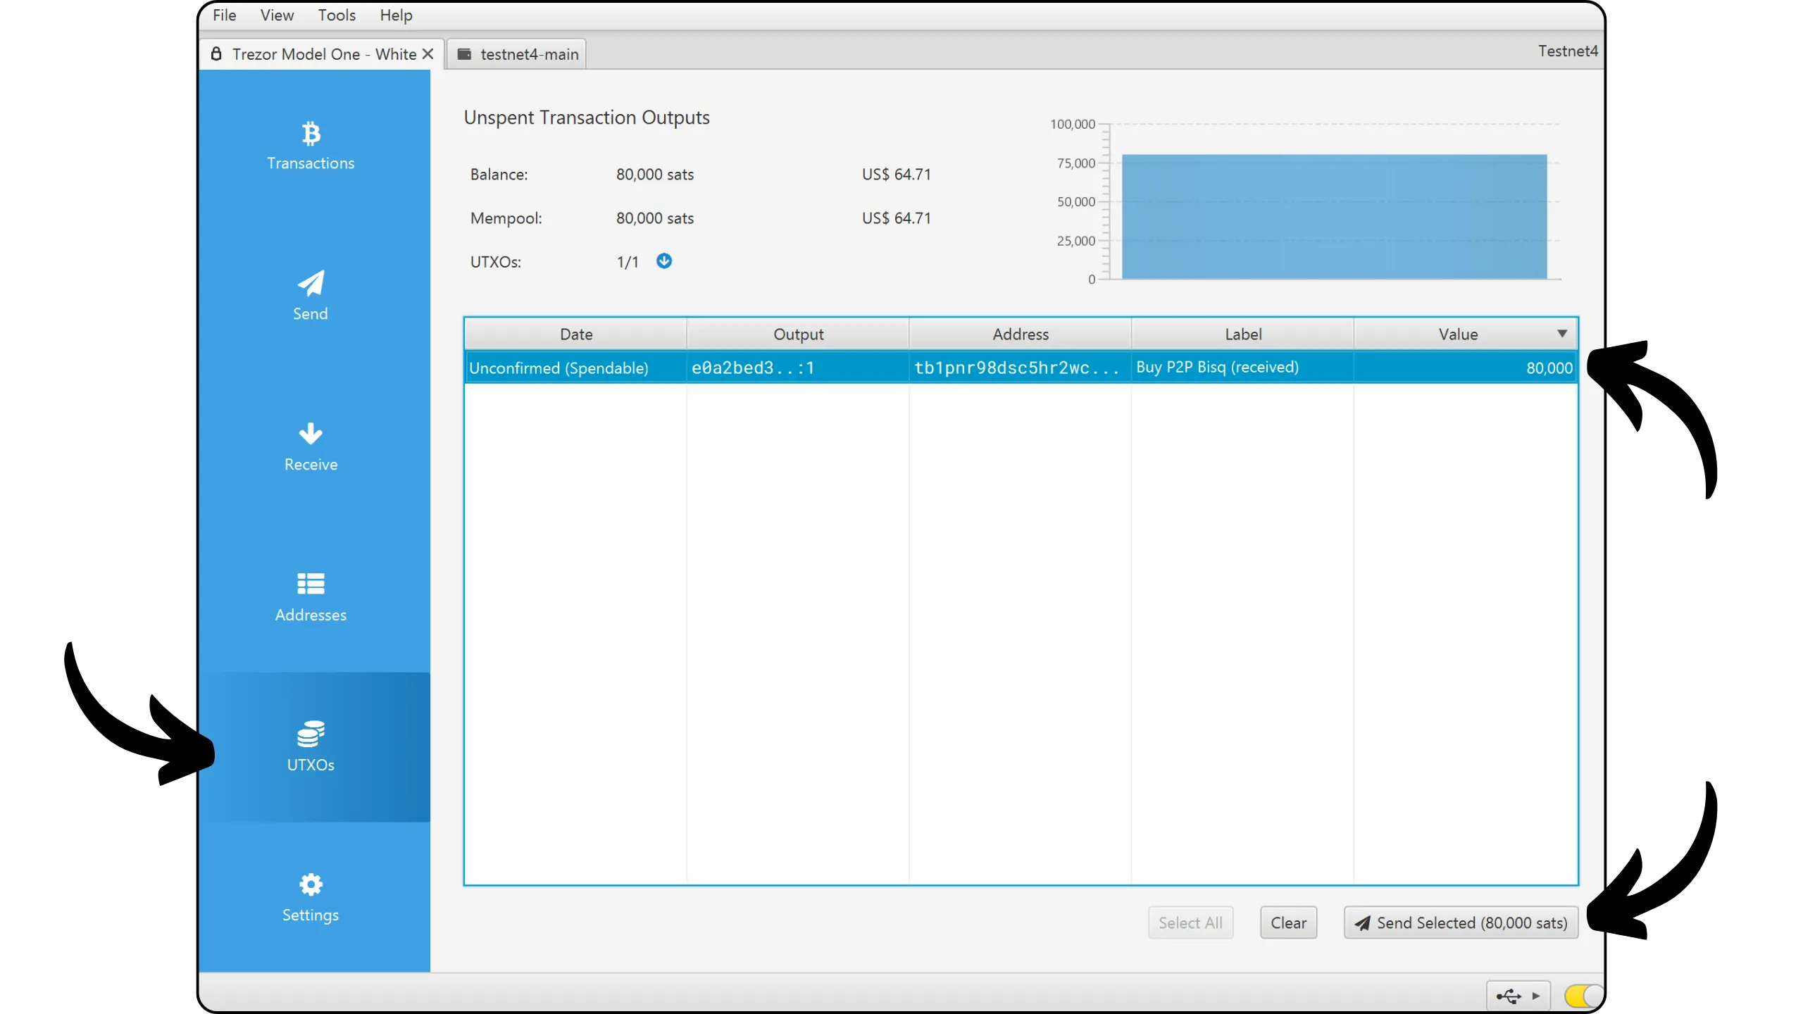Image resolution: width=1803 pixels, height=1014 pixels.
Task: Select the Buy P2P Bisq UTXO row
Action: tap(1020, 368)
